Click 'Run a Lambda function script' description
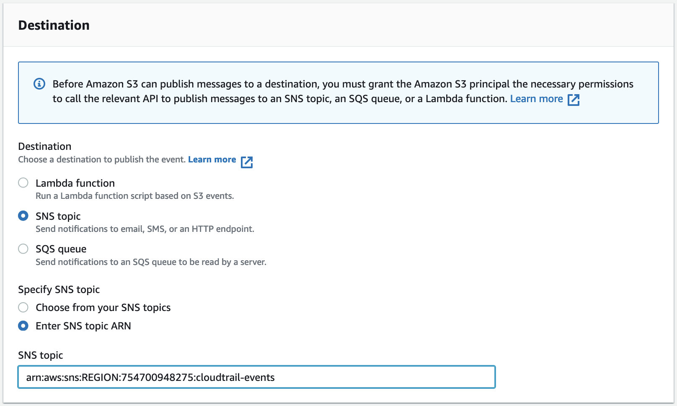The width and height of the screenshot is (677, 406). point(135,196)
